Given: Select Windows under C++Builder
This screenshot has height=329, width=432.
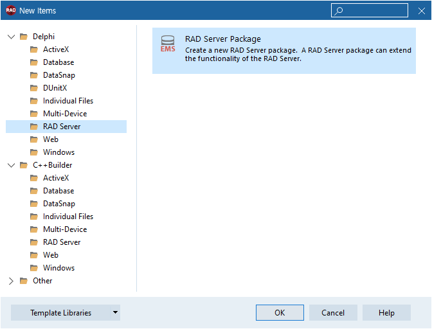Looking at the screenshot, I should tap(59, 268).
